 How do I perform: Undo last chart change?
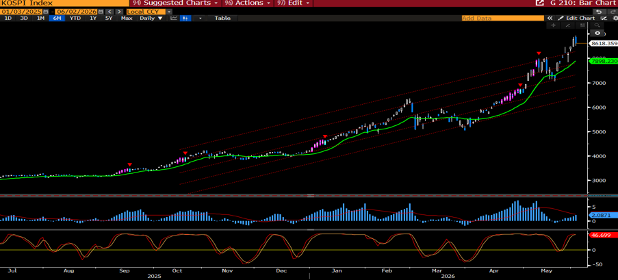pyautogui.click(x=599, y=12)
